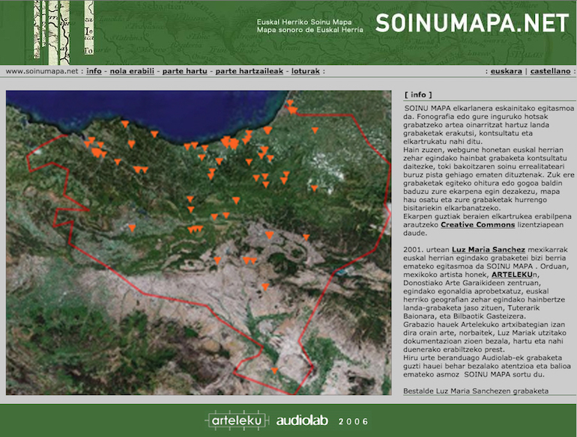Open the info page from the navigation bar
577x437 pixels.
tap(94, 72)
